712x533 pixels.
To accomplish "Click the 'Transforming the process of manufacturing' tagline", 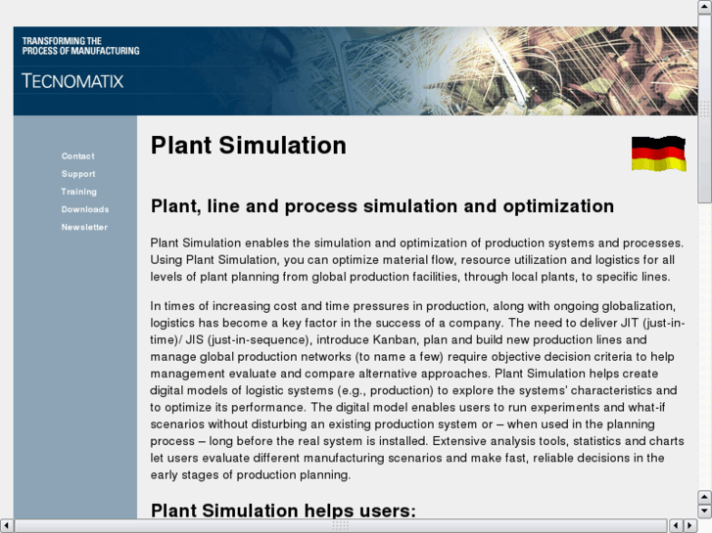I will click(x=81, y=46).
